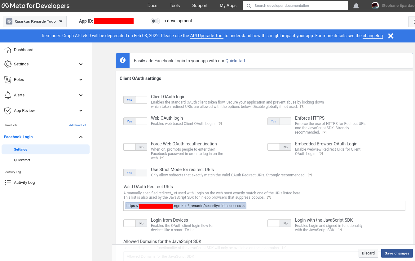Toggle the In development app mode switch
Viewport: 415px width, 261px height.
[x=155, y=21]
